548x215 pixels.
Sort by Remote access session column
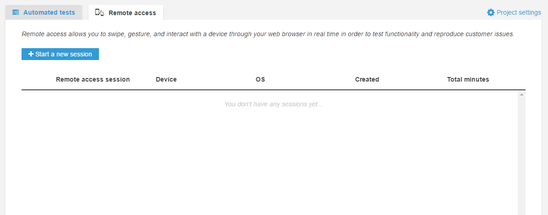(x=93, y=79)
